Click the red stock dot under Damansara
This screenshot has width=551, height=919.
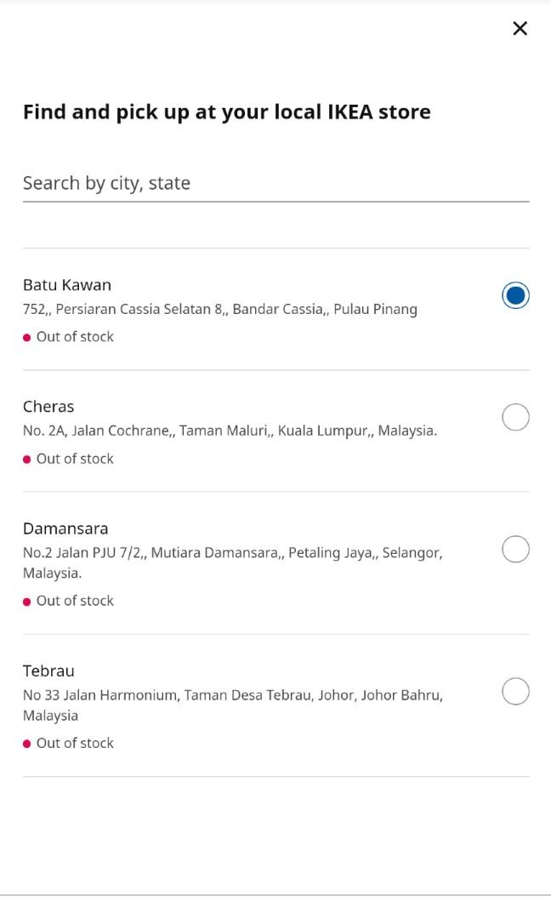coord(27,602)
